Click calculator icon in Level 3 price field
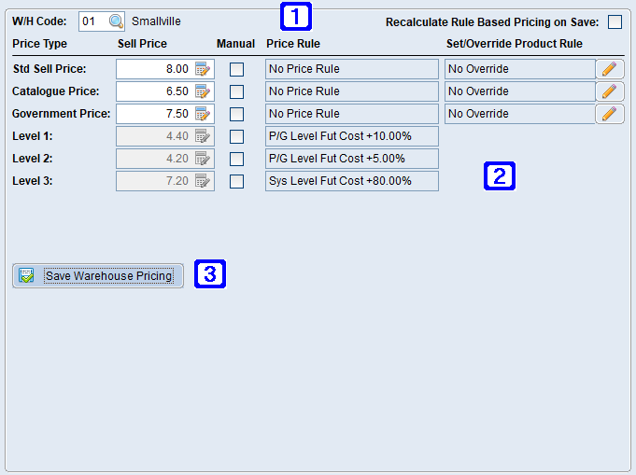This screenshot has width=636, height=475. (204, 181)
